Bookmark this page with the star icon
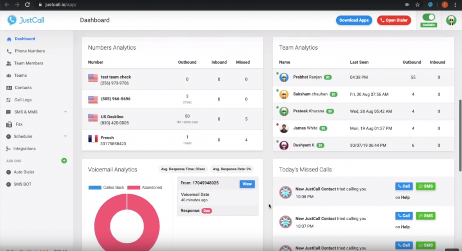462x251 pixels. click(418, 5)
